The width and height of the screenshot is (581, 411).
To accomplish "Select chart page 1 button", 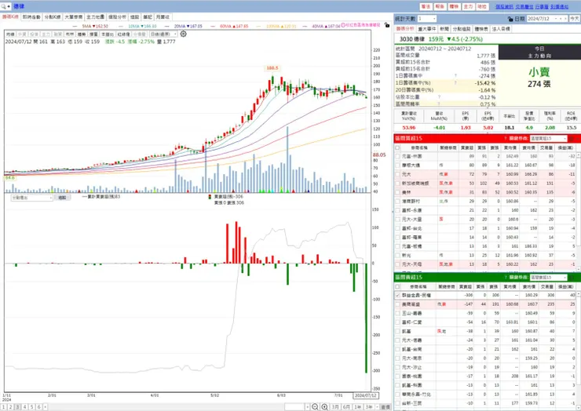I will (x=4, y=407).
